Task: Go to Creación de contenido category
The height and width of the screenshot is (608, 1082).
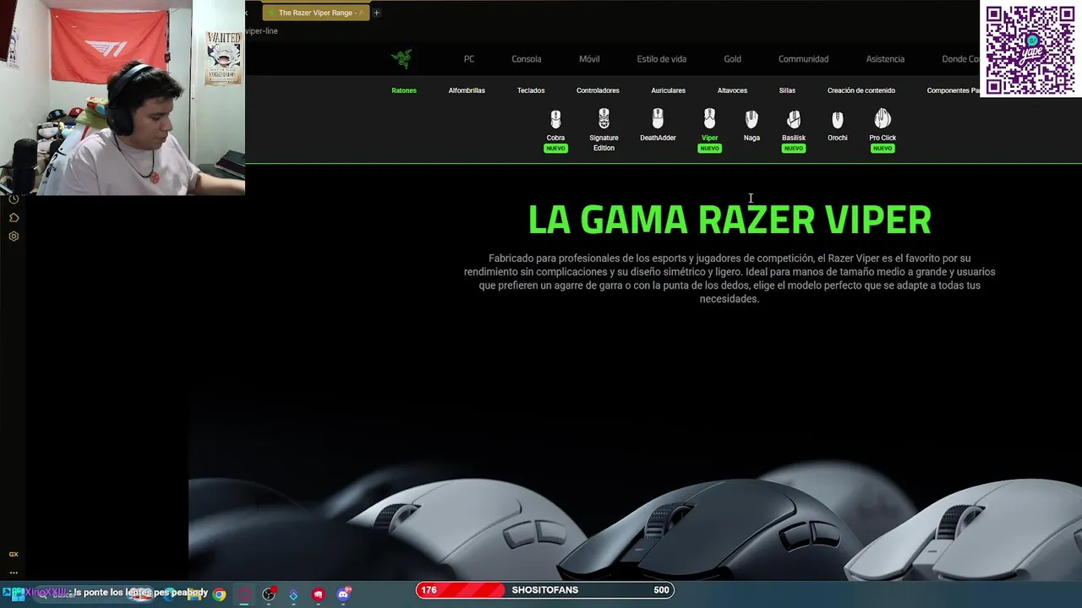Action: 861,90
